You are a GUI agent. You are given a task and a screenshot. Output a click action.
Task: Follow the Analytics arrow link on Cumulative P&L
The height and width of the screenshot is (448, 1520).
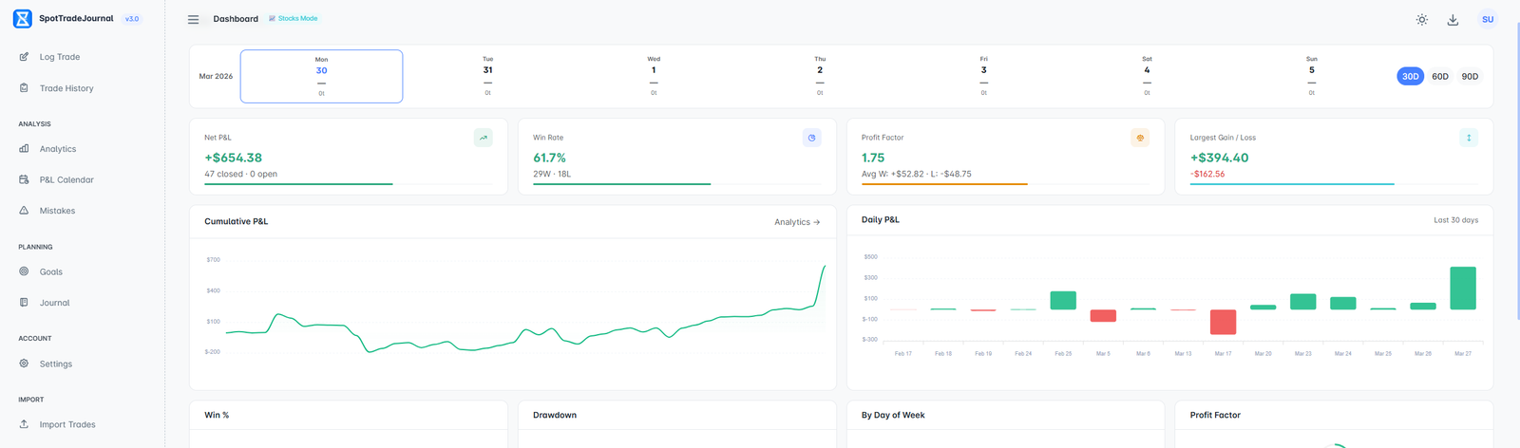coord(797,222)
